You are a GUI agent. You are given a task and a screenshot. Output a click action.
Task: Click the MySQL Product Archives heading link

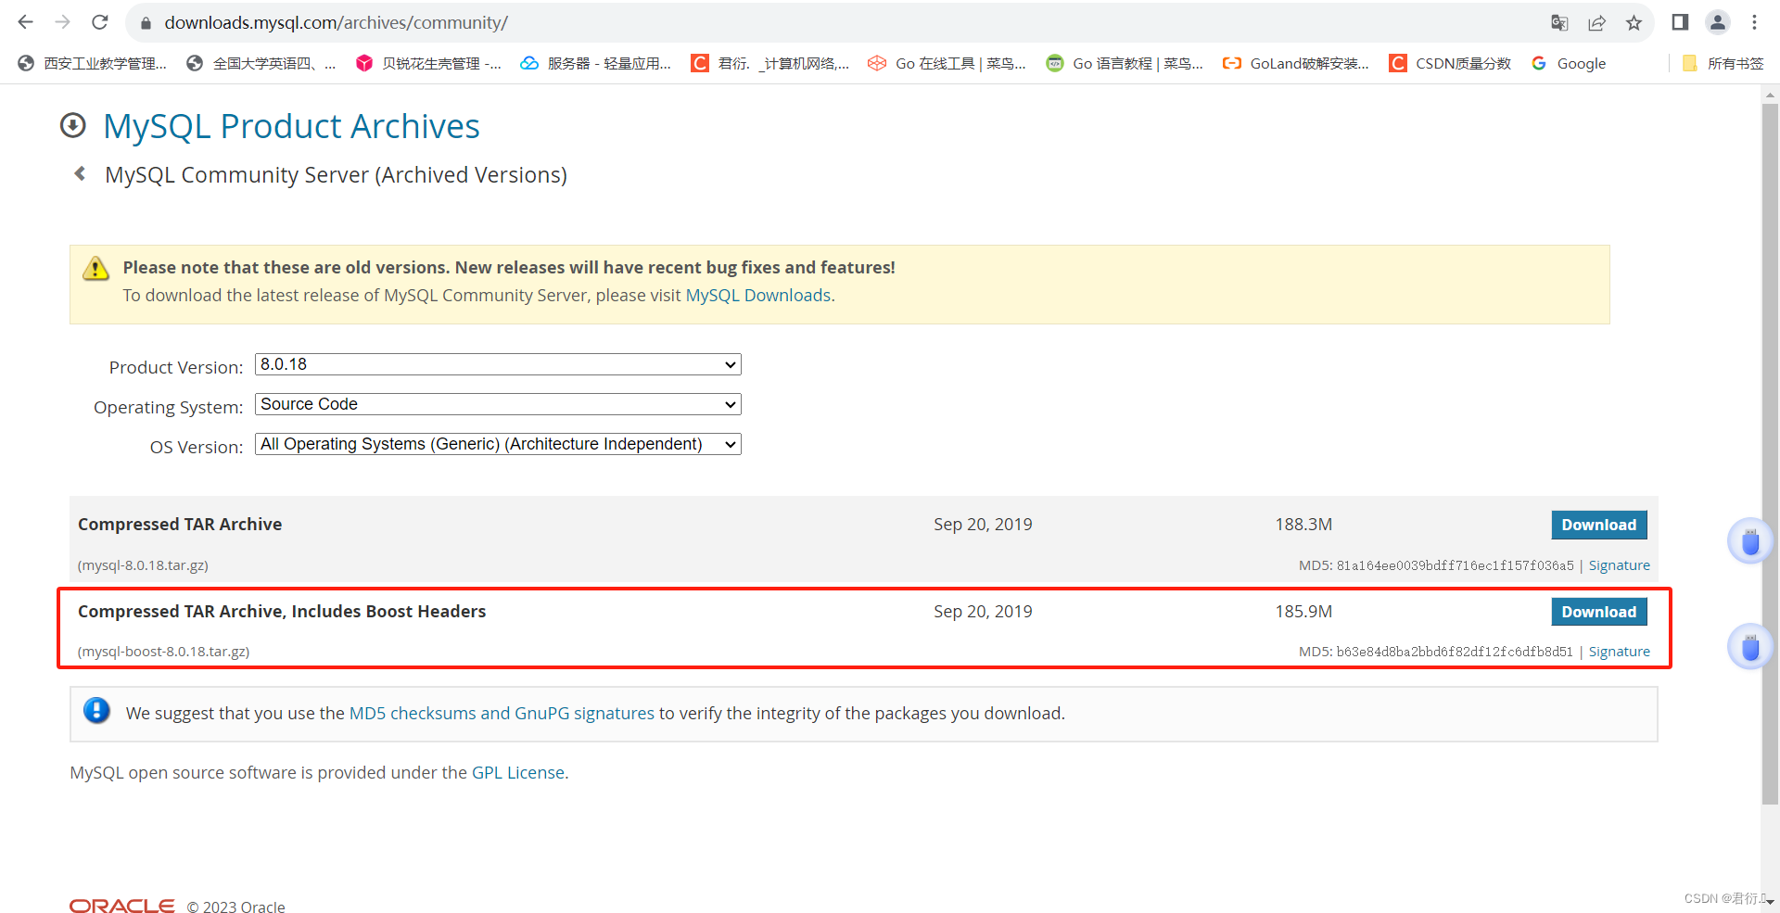pyautogui.click(x=291, y=126)
